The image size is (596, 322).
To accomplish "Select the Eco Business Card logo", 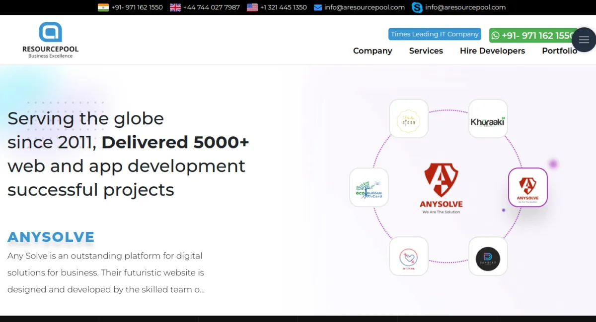I will tap(369, 187).
